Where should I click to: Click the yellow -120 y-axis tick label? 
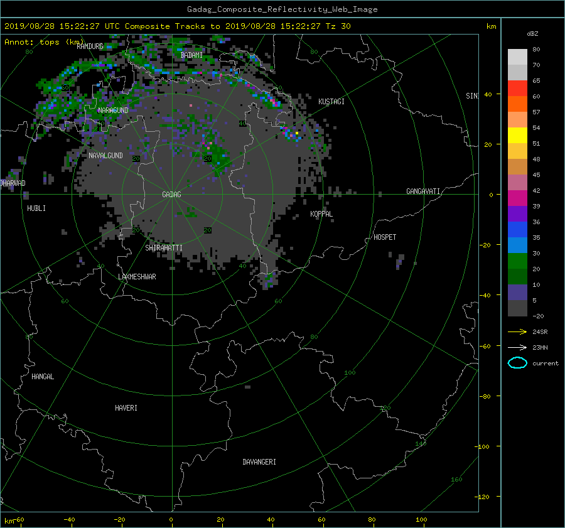[483, 497]
